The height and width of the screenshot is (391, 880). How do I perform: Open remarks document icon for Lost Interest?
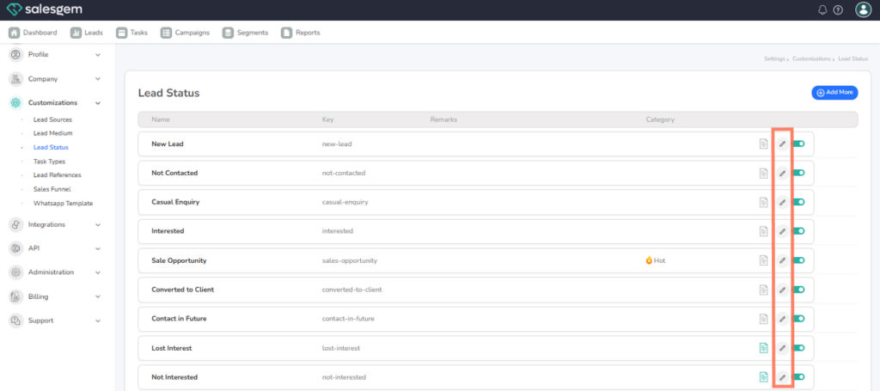tap(763, 348)
